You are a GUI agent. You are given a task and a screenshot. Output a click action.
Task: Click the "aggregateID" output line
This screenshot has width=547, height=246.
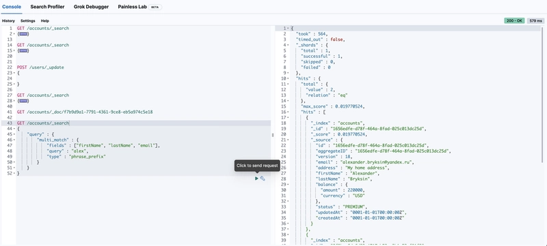(x=383, y=151)
